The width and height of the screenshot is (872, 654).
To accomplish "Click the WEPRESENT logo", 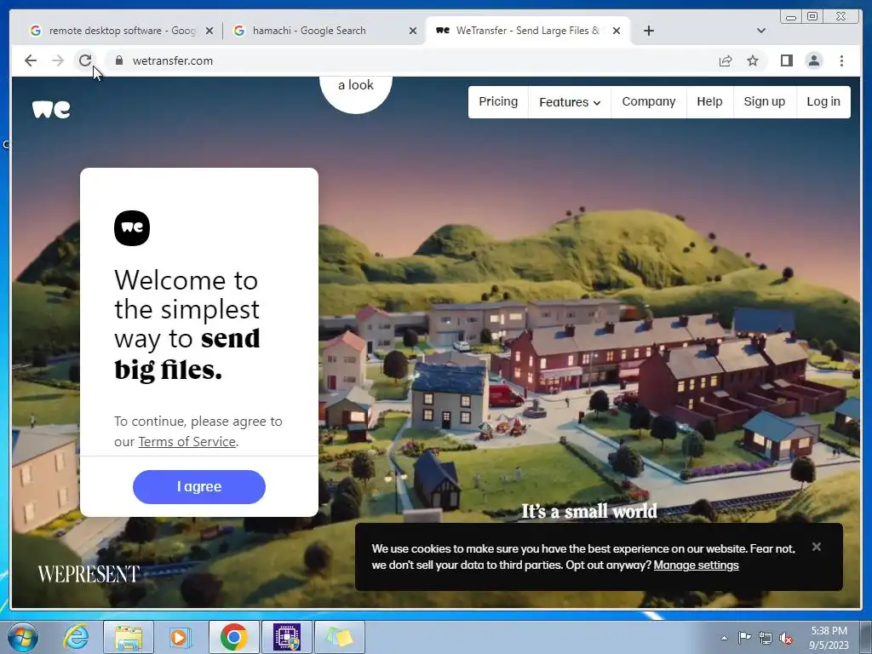I will 89,574.
